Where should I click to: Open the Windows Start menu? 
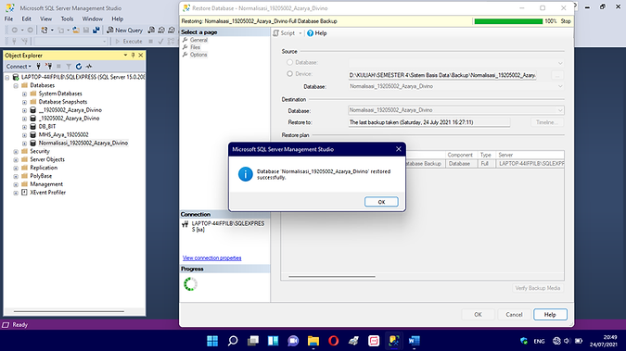click(x=212, y=341)
